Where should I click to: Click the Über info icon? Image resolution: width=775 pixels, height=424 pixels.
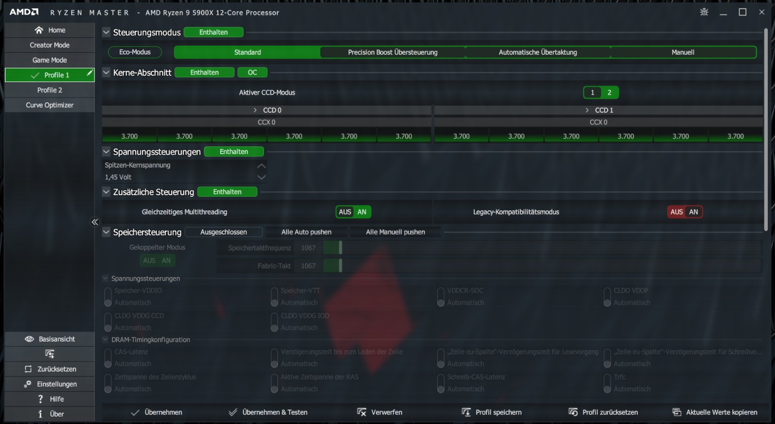click(40, 414)
